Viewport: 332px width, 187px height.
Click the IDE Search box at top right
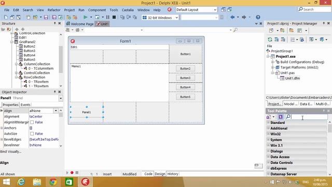point(314,9)
